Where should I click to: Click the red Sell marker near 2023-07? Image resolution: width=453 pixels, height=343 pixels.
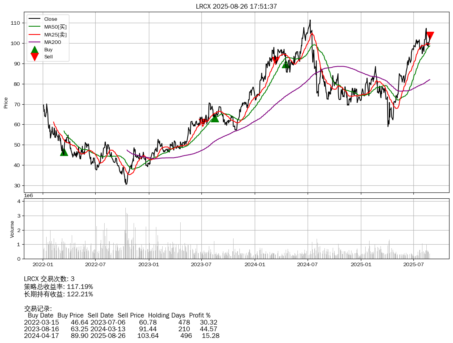pyautogui.click(x=203, y=123)
